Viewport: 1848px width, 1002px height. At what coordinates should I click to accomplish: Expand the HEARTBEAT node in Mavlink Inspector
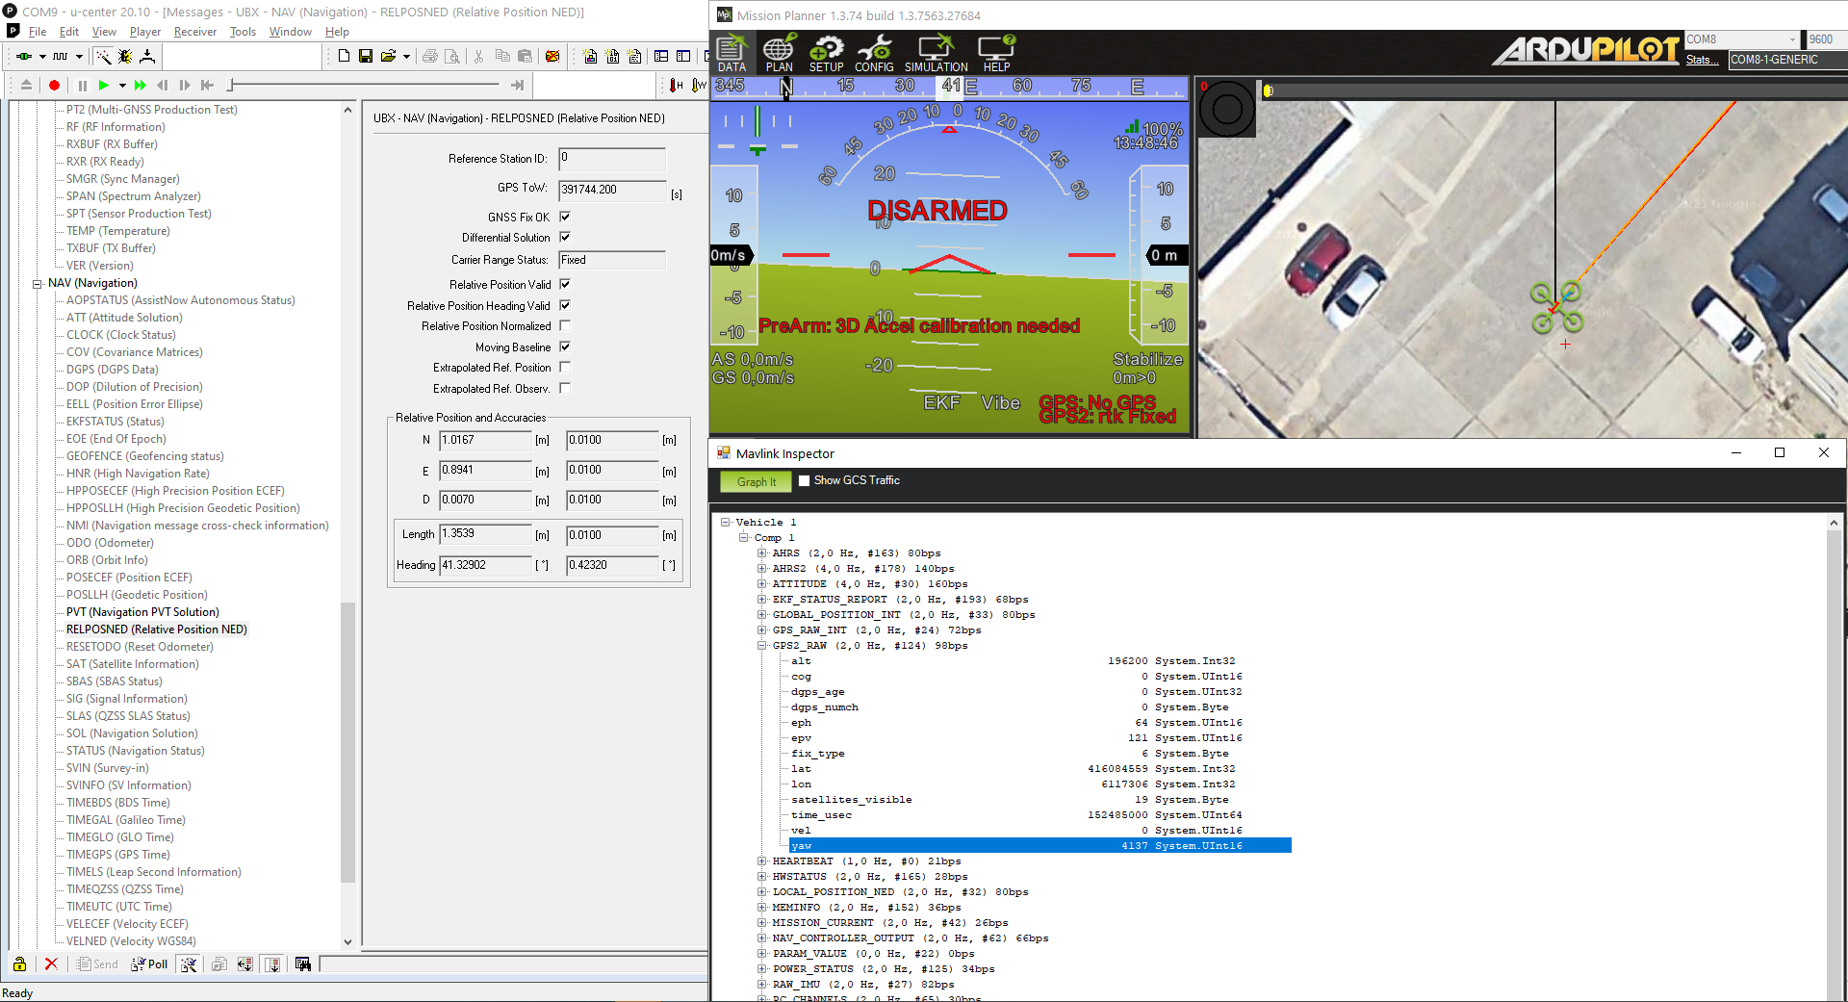762,861
